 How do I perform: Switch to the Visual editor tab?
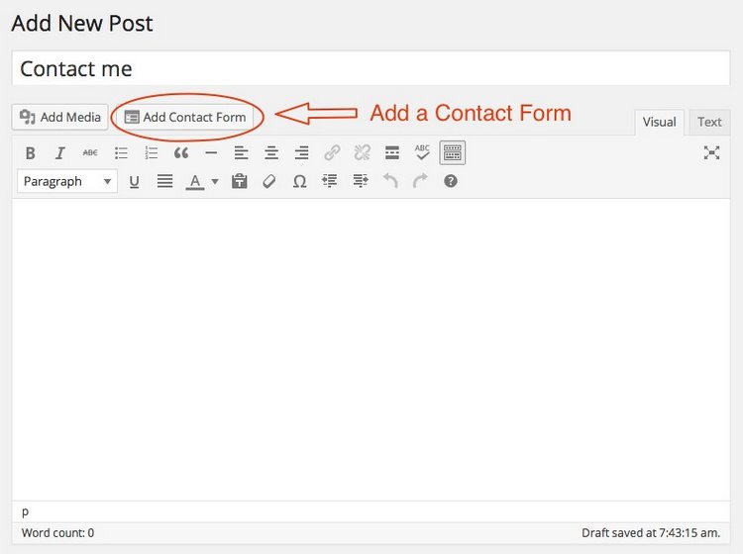coord(659,122)
